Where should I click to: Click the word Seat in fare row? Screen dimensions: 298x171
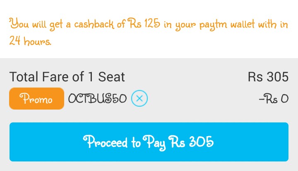point(111,77)
